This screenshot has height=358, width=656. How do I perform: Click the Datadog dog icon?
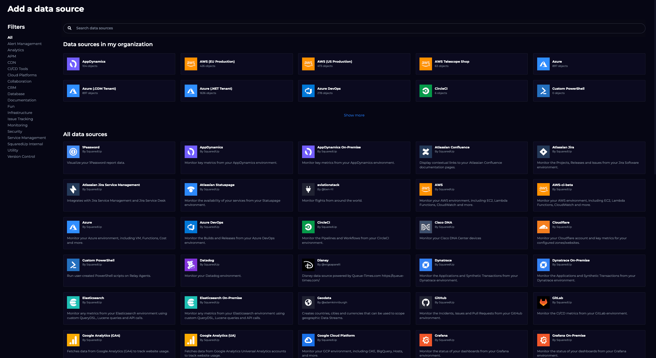191,265
